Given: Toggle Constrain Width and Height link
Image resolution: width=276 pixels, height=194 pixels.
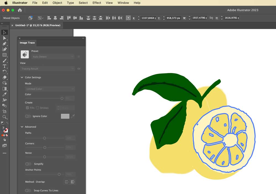Looking at the screenshot, I should (211, 18).
